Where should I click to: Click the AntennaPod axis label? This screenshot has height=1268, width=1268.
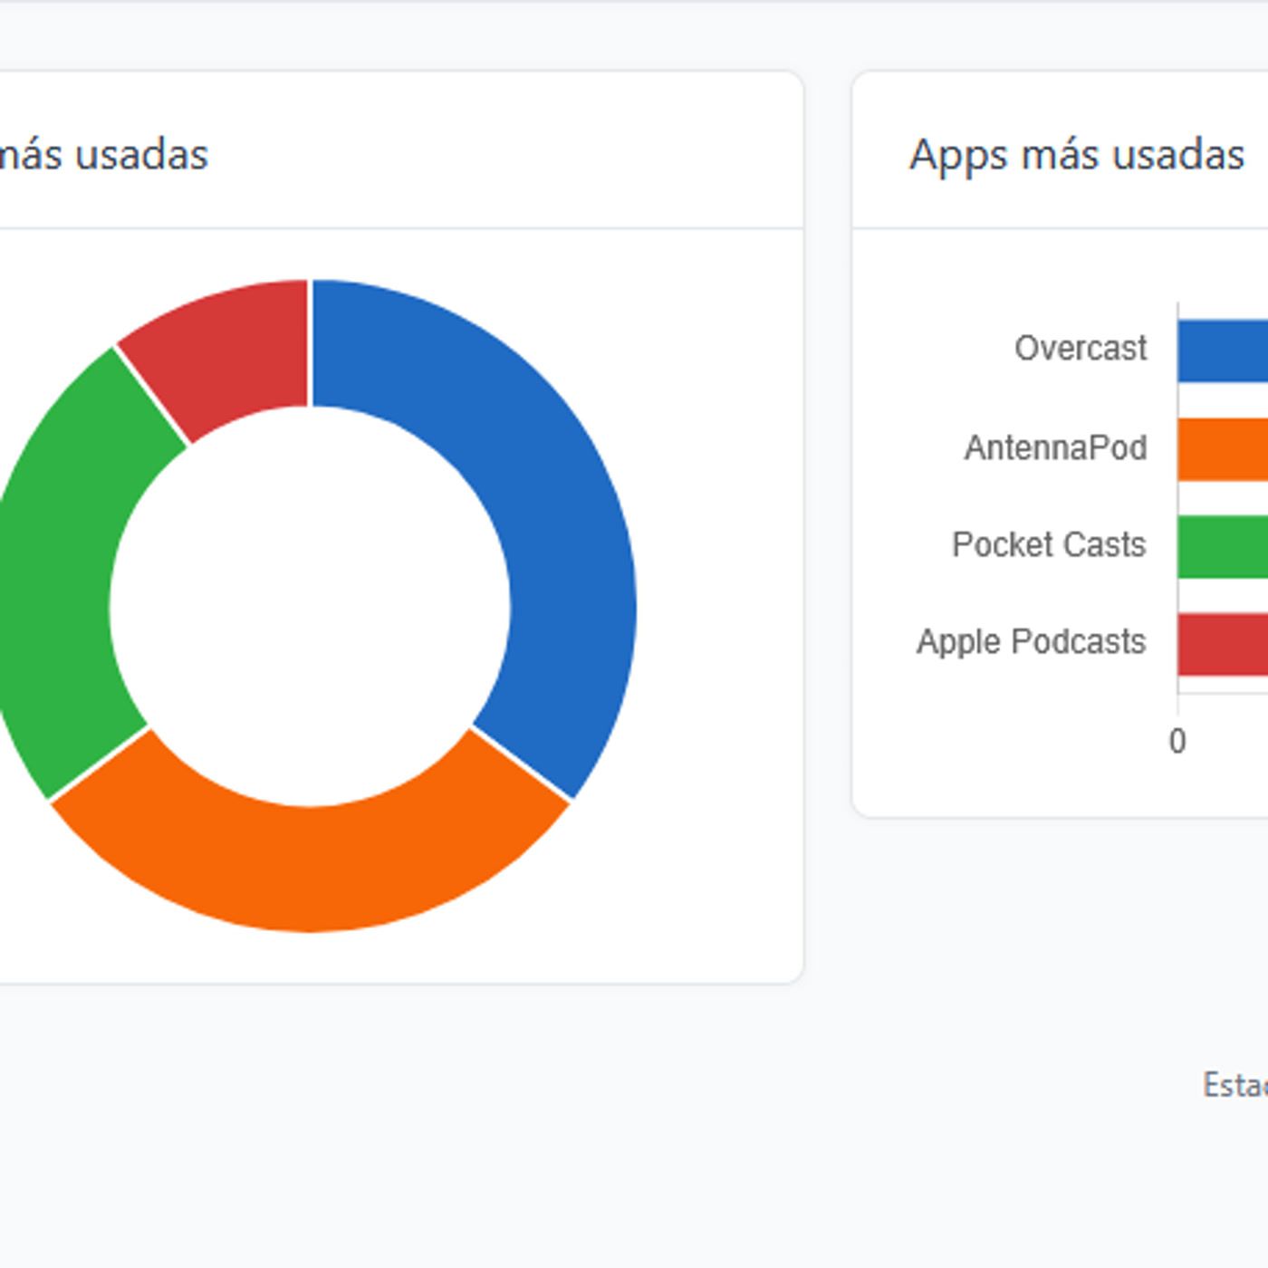[x=1056, y=447]
